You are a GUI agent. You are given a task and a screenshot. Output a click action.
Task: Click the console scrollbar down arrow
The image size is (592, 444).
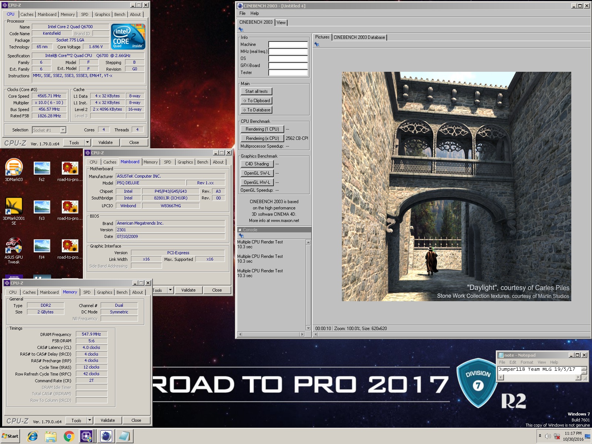click(308, 328)
